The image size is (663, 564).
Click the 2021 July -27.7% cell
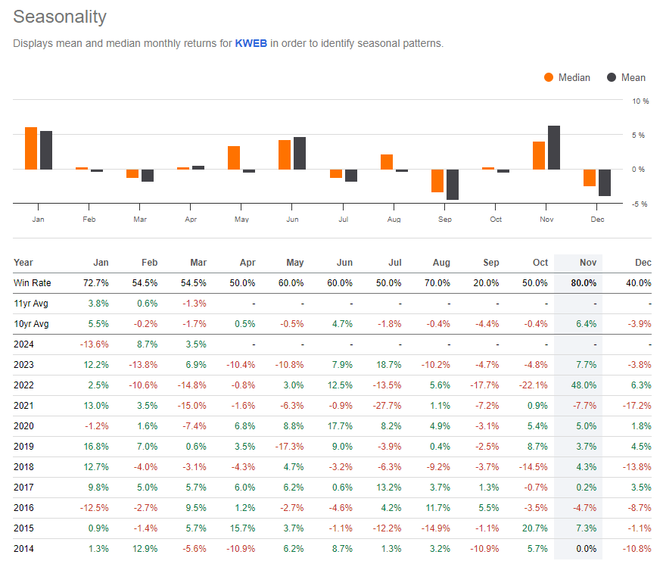coord(387,406)
